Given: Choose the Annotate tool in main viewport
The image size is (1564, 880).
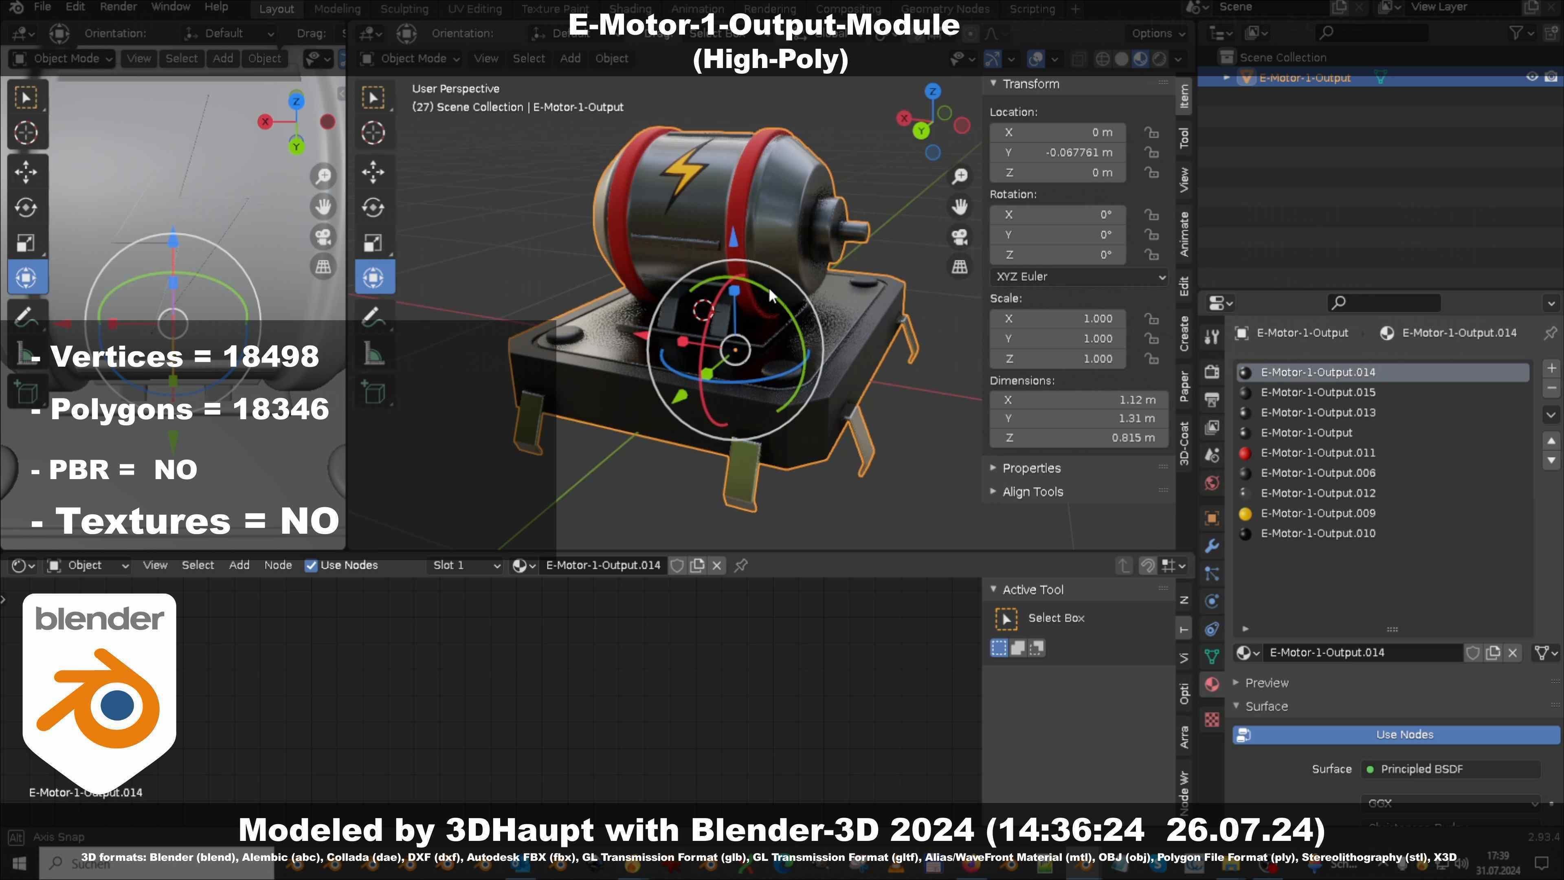Looking at the screenshot, I should pyautogui.click(x=373, y=317).
